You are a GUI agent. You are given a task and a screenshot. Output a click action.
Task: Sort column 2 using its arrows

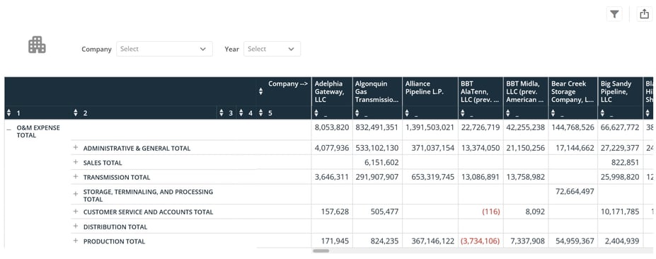[76, 113]
